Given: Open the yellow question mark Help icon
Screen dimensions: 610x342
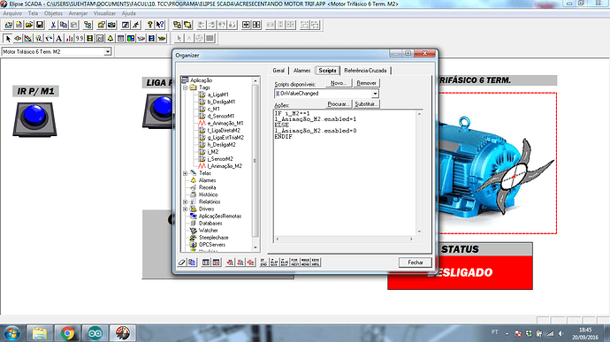Looking at the screenshot, I should [x=149, y=26].
